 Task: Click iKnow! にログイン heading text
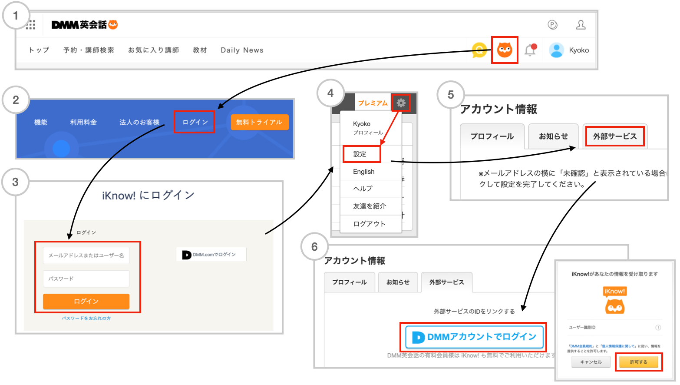coord(148,196)
